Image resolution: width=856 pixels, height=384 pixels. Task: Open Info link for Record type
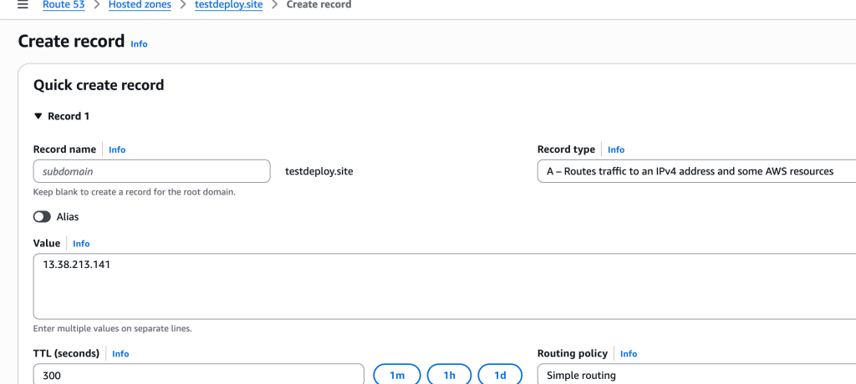[x=616, y=149]
